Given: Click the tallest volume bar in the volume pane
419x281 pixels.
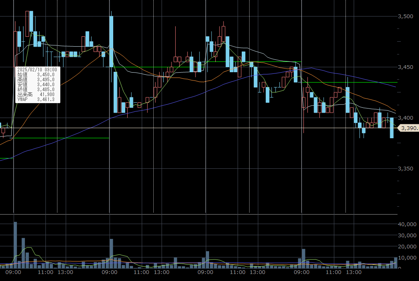Looking at the screenshot, I should [x=15, y=245].
